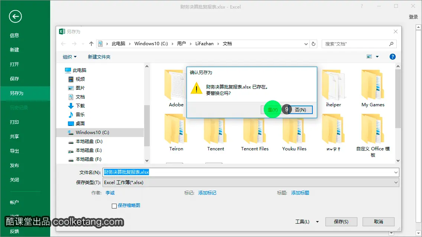The height and width of the screenshot is (237, 422).
Task: Open the help question mark icon
Action: click(392, 57)
